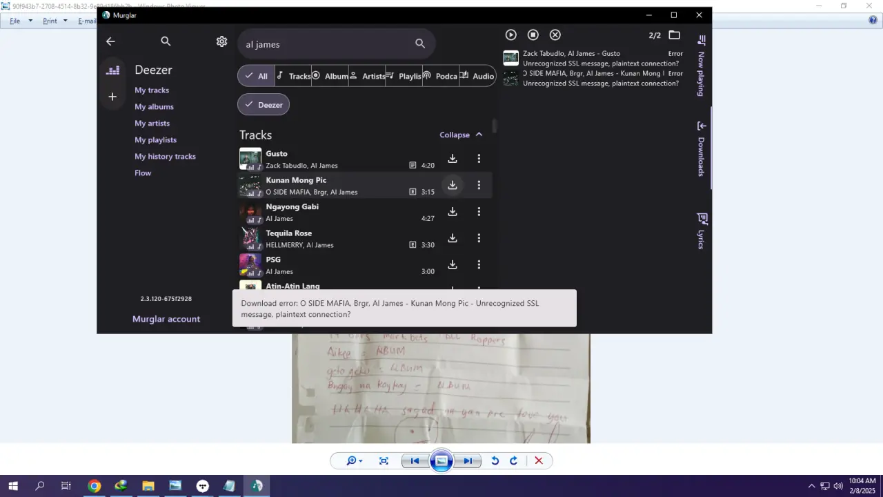Screen dimensions: 883x497
Task: Toggle the Artists filter chip
Action: click(x=367, y=76)
